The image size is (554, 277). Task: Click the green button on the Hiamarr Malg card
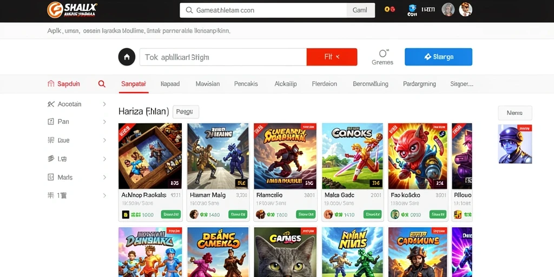[238, 214]
